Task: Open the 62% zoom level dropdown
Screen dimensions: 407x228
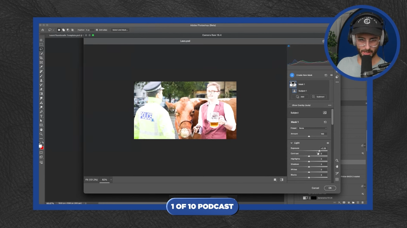Action: point(111,180)
